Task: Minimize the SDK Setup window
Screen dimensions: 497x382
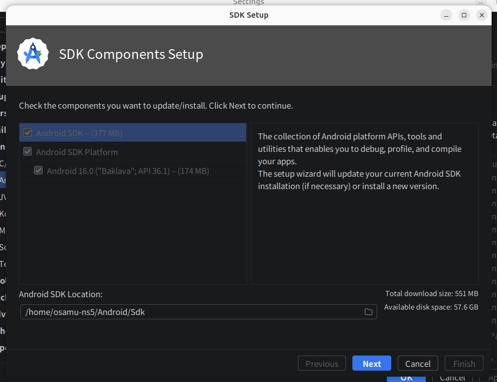Action: click(446, 15)
